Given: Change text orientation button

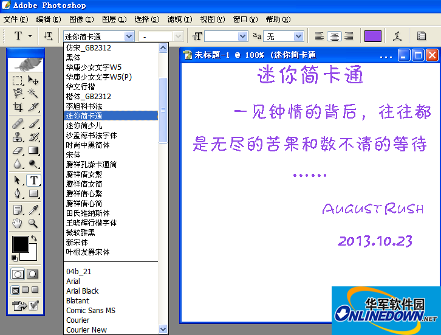Looking at the screenshot, I should (x=48, y=36).
